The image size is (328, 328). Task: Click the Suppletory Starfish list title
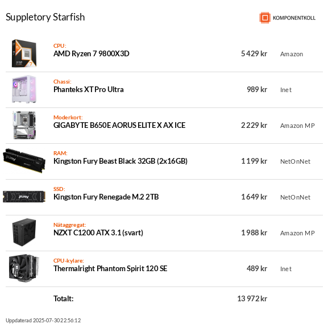(x=45, y=17)
